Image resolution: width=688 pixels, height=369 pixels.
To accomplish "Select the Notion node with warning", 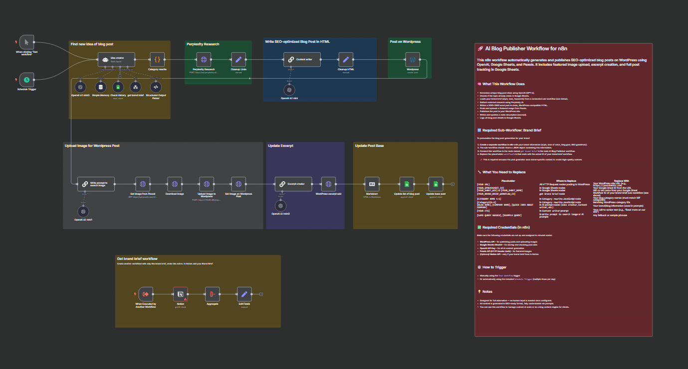I will pos(180,294).
